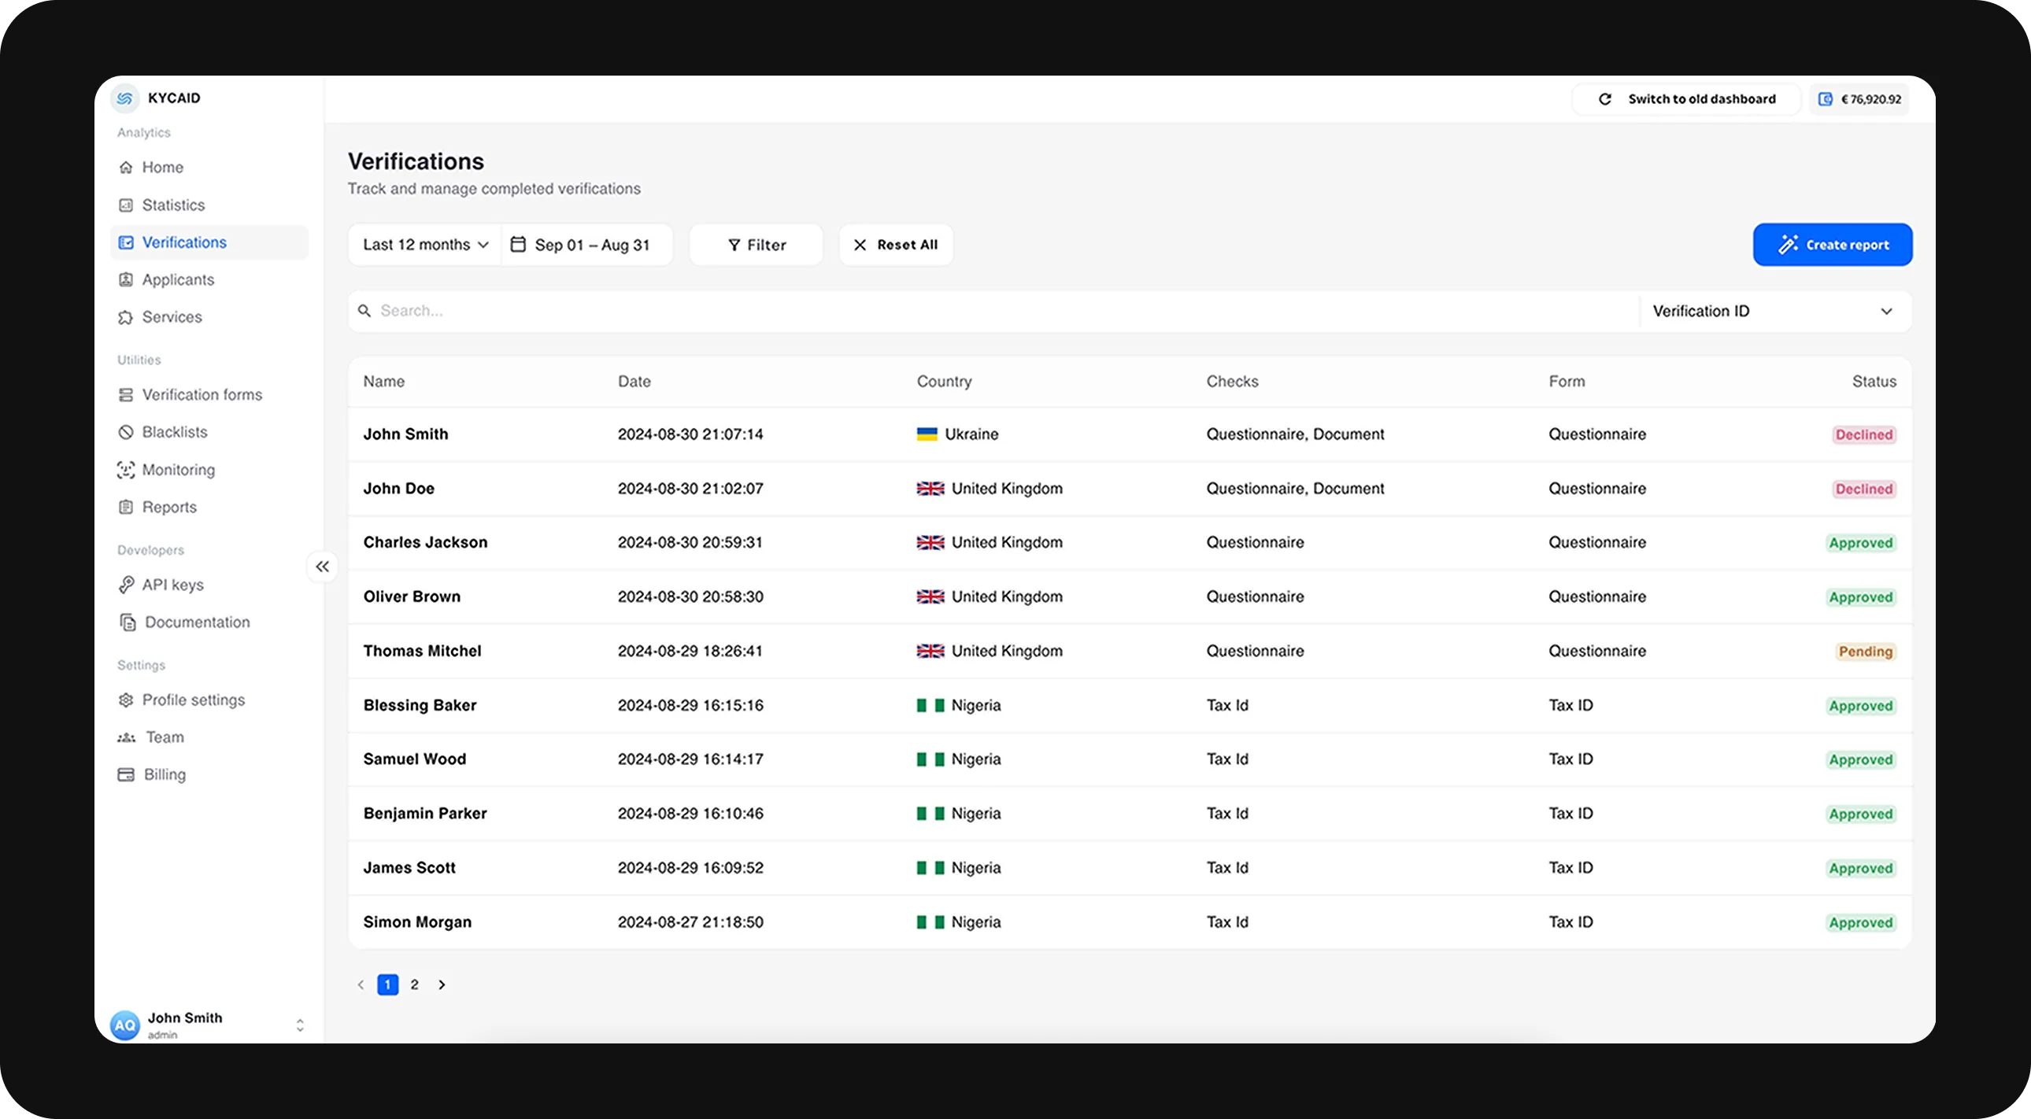Expand the John Smith account switcher
Screen dimensions: 2031x1119
pyautogui.click(x=300, y=1025)
